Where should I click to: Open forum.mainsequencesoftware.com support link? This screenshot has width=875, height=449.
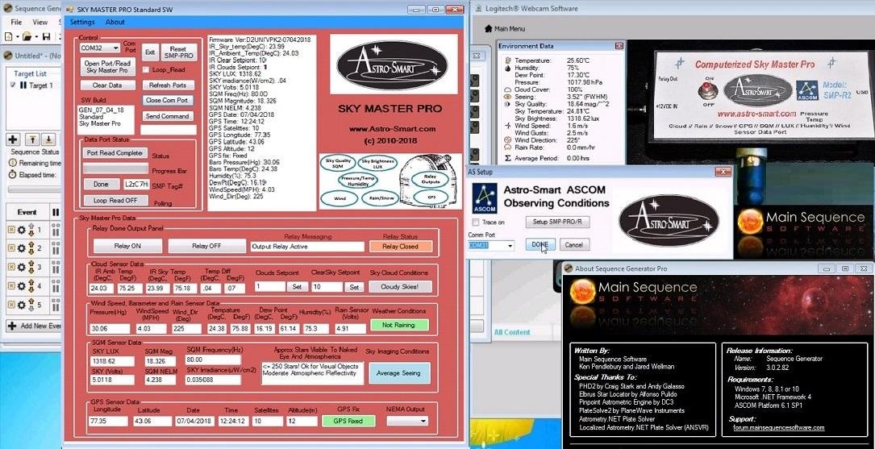(778, 428)
